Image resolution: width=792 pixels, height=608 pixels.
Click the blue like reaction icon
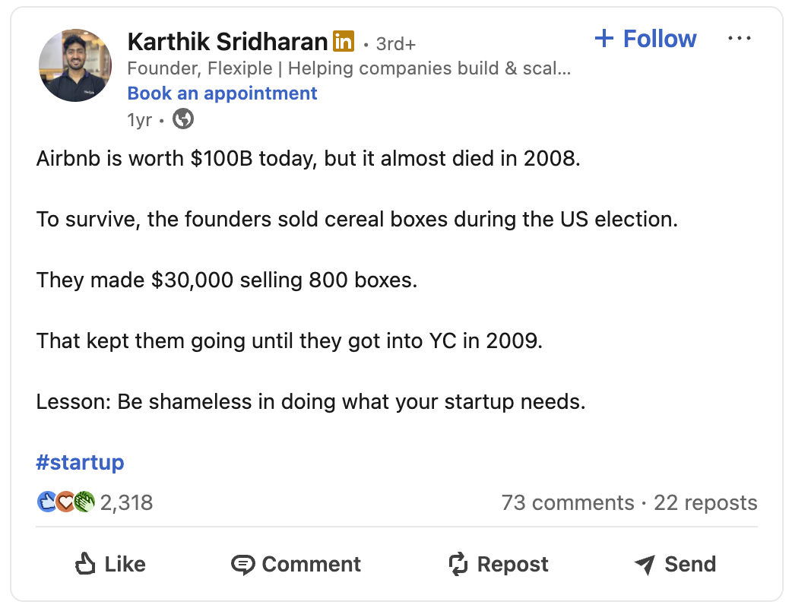click(47, 502)
